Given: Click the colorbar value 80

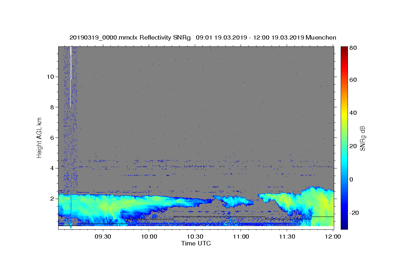Looking at the screenshot, I should pyautogui.click(x=353, y=48).
